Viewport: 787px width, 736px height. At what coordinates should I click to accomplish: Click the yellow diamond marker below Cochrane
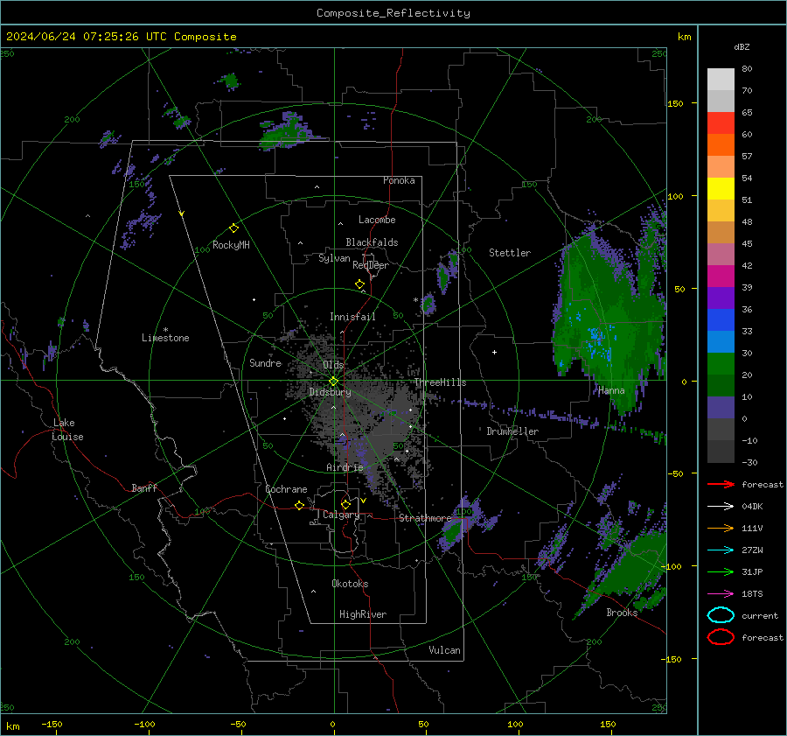click(x=299, y=505)
